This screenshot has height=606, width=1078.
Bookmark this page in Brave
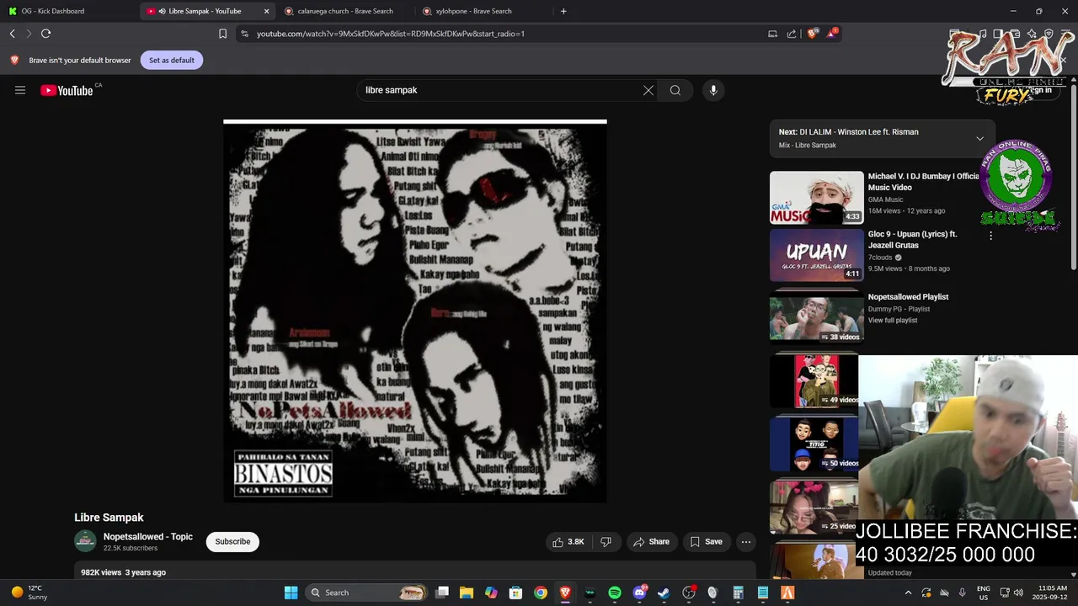pos(222,34)
